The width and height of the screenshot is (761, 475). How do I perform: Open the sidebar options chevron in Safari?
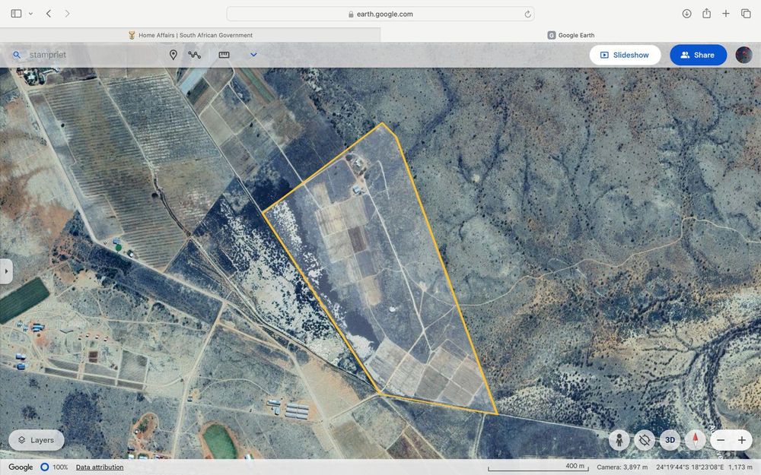pos(30,14)
